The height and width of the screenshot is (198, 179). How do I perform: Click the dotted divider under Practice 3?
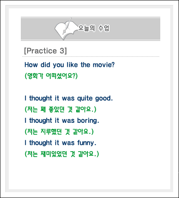pyautogui.click(x=91, y=57)
